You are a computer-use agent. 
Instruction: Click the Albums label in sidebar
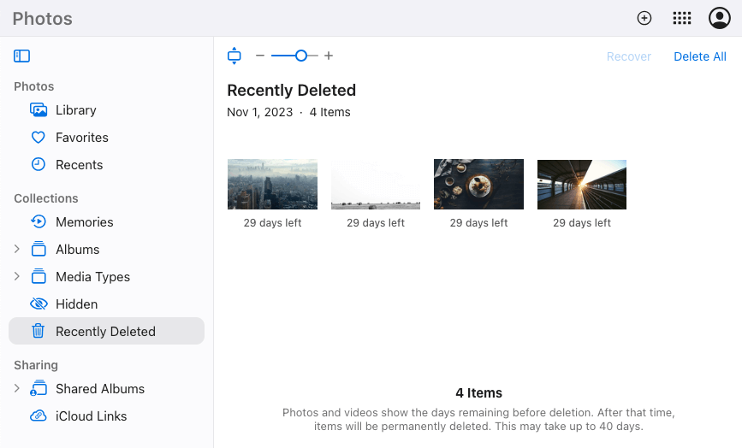pyautogui.click(x=78, y=250)
